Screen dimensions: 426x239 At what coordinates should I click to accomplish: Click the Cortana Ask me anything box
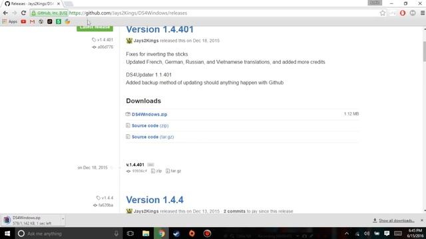pos(68,233)
